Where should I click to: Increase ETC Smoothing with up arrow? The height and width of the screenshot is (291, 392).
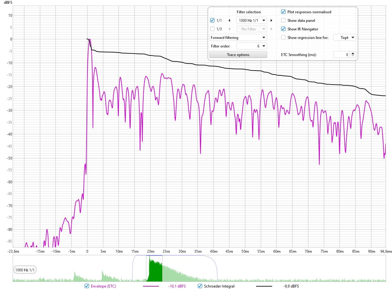coord(353,53)
